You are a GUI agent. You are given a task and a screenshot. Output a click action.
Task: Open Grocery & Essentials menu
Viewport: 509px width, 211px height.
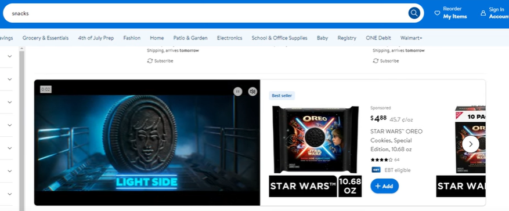[45, 38]
